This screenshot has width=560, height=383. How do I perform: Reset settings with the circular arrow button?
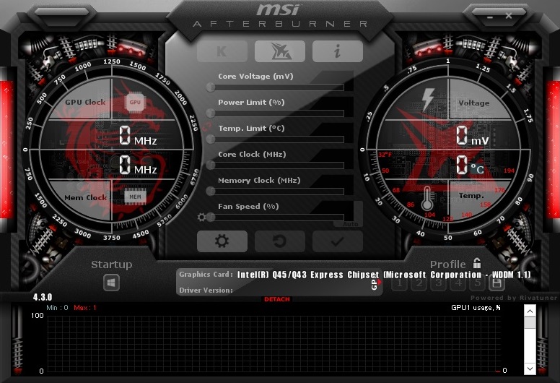tap(280, 241)
